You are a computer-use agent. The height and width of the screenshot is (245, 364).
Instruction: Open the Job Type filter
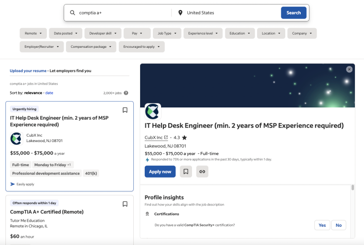167,33
